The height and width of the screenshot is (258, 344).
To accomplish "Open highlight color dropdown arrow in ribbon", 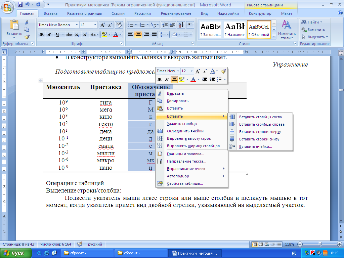I will click(109, 35).
